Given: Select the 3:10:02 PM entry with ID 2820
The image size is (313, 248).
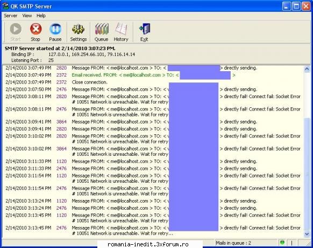Looking at the screenshot, I should 153,139.
